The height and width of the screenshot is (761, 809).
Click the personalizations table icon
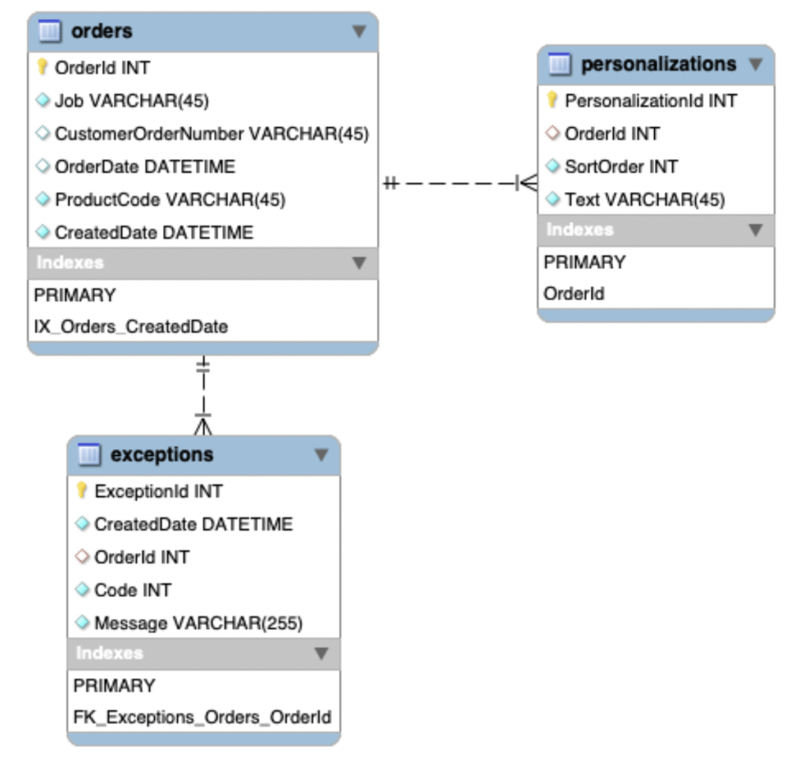pos(559,64)
